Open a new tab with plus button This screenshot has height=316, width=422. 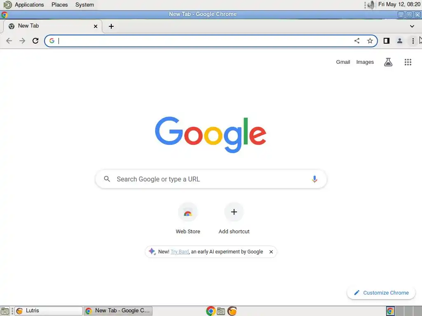click(111, 26)
